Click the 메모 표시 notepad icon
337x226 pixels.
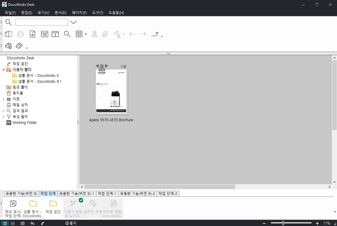click(x=13, y=203)
